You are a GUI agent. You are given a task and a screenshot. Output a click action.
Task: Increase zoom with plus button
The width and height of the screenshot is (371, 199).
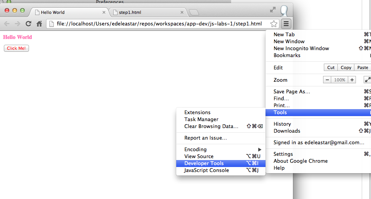[352, 80]
